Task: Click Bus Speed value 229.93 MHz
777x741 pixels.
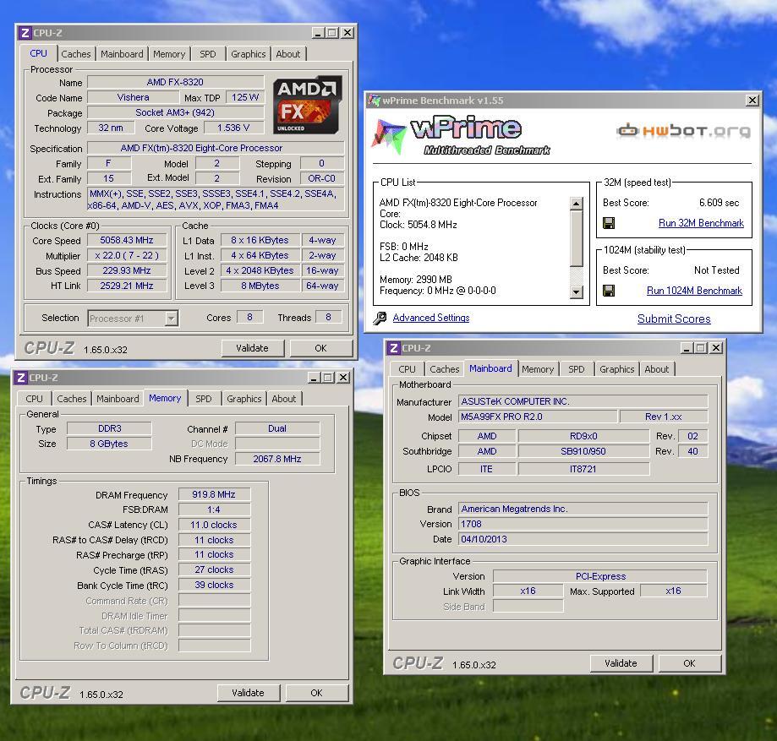Action: pos(127,270)
